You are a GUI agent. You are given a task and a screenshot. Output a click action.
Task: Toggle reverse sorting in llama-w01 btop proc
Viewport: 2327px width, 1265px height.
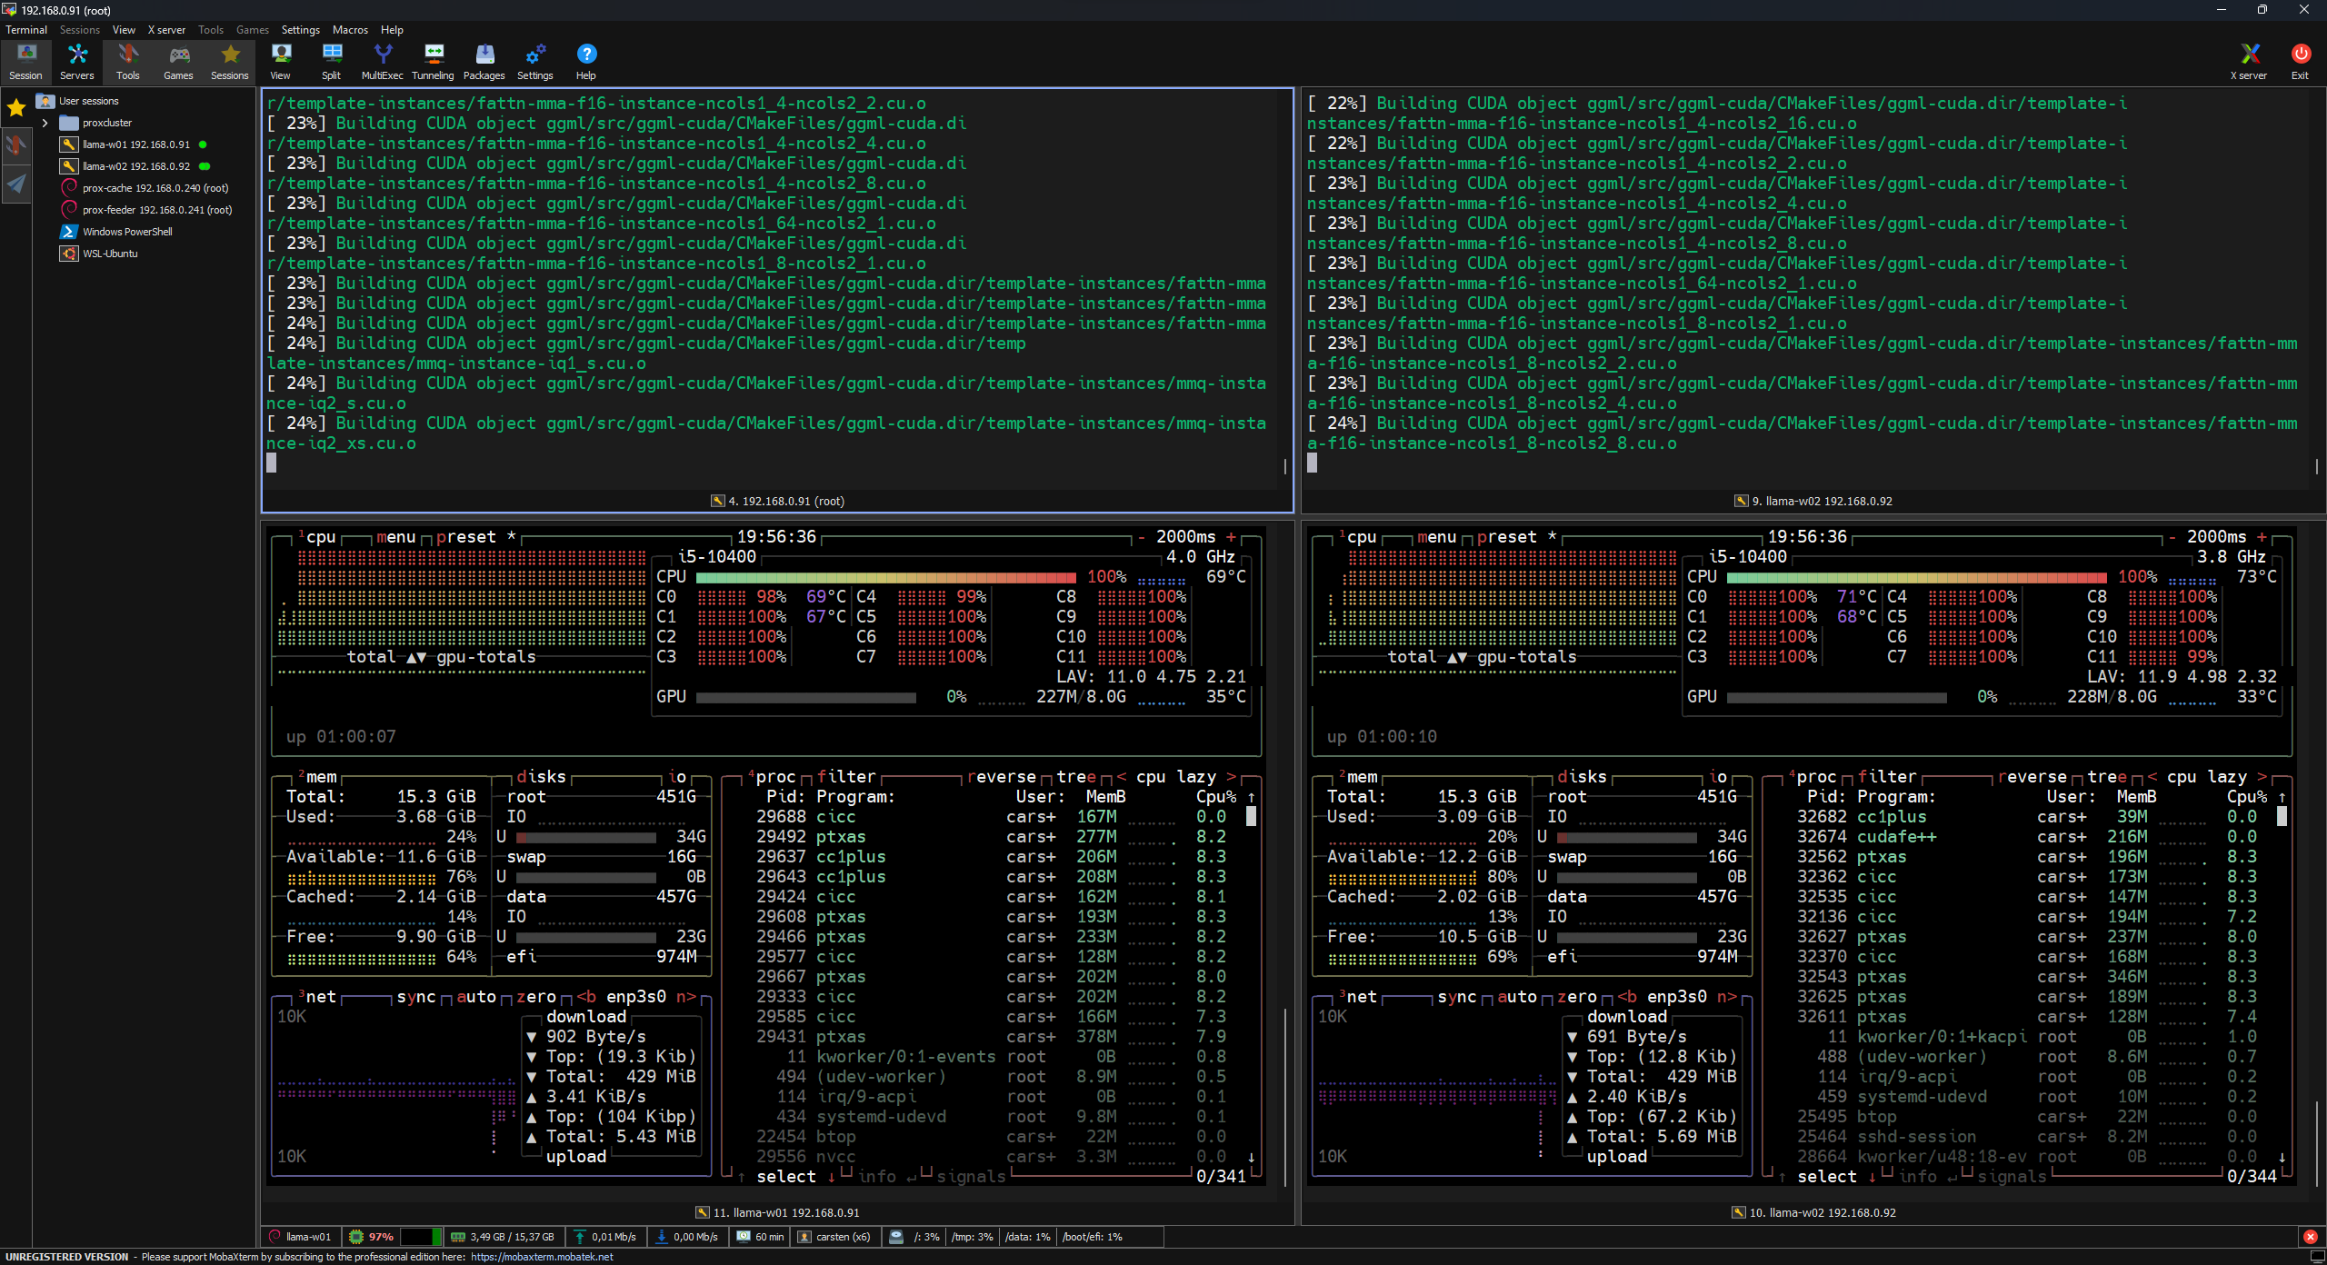pos(1002,777)
